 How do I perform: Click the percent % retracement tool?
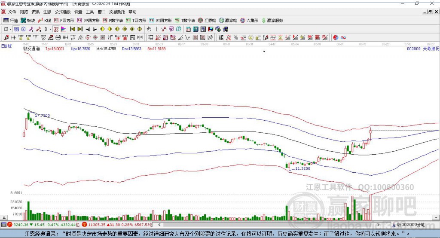coord(236,38)
